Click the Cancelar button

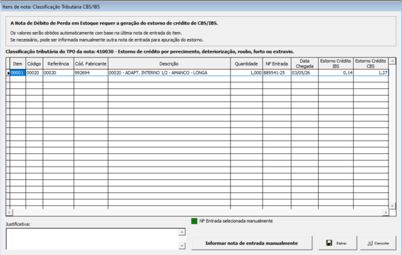tap(378, 243)
